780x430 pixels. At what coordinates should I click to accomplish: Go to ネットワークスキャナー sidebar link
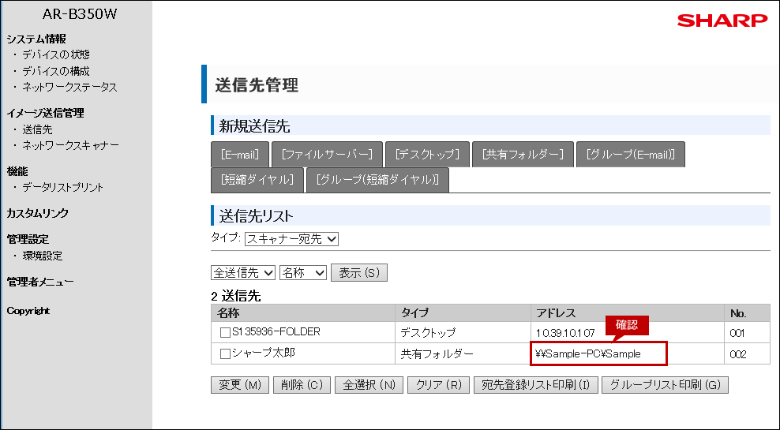click(71, 146)
